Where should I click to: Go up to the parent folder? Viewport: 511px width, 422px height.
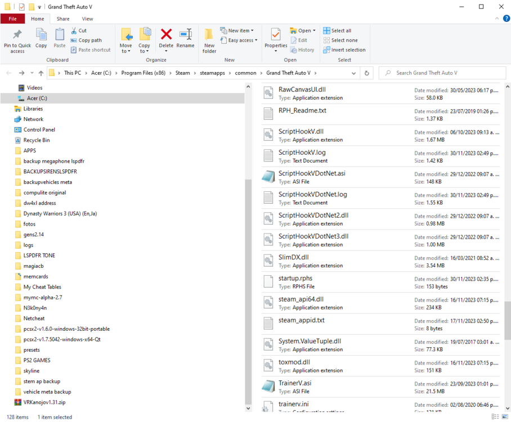point(41,73)
